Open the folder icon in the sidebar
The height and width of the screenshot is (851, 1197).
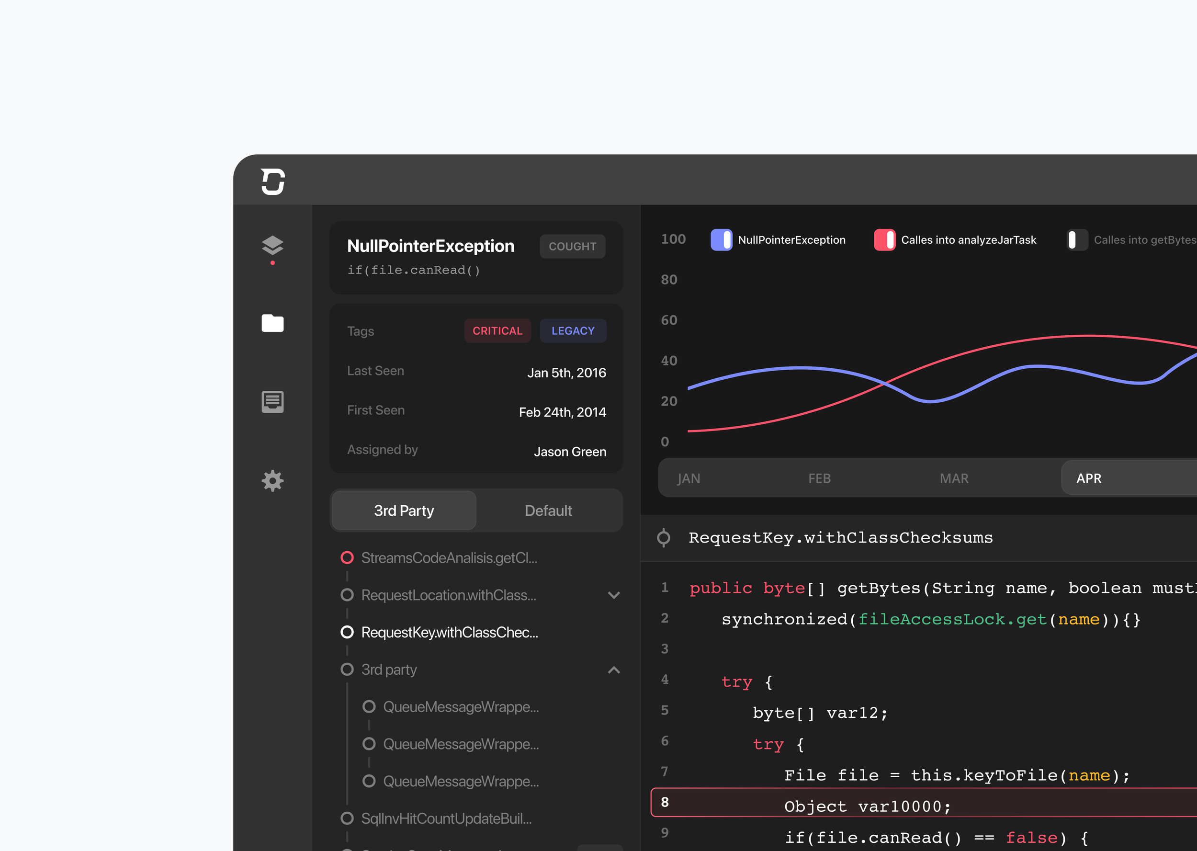click(272, 323)
